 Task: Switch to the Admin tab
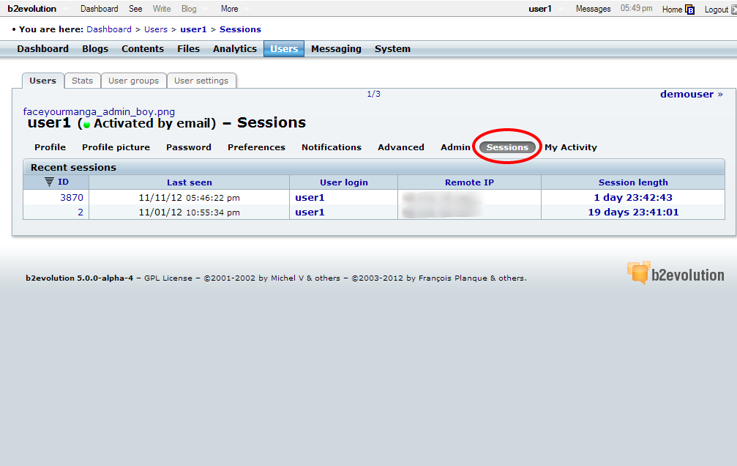(455, 147)
